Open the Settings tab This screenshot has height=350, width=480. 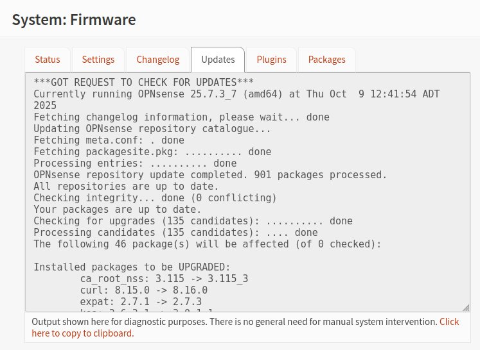tap(98, 60)
